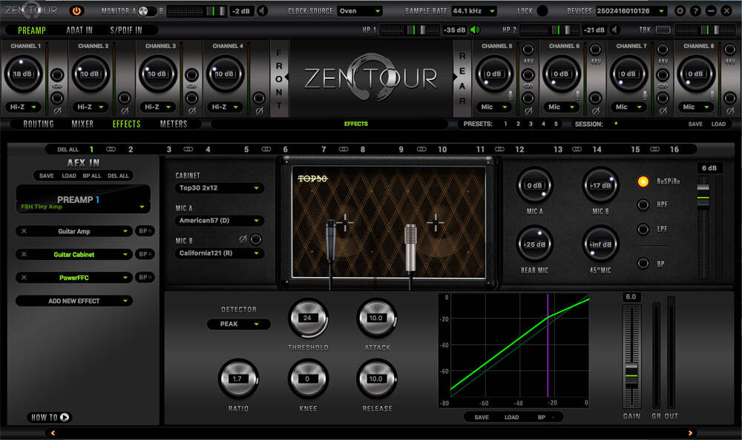742x440 pixels.
Task: Click compressor LOAD button below graph
Action: (x=511, y=417)
